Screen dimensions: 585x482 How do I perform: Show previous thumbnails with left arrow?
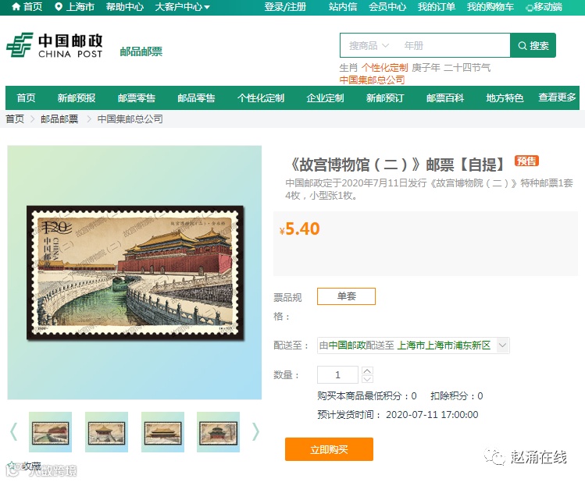pos(14,432)
